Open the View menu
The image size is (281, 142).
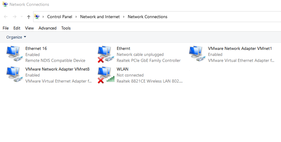click(x=29, y=28)
